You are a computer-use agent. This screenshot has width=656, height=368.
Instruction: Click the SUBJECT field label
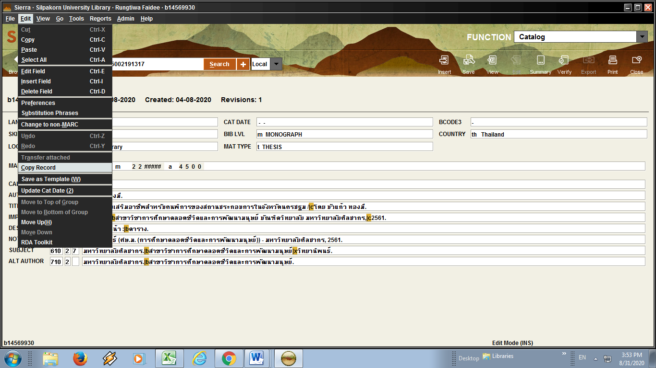pos(22,250)
